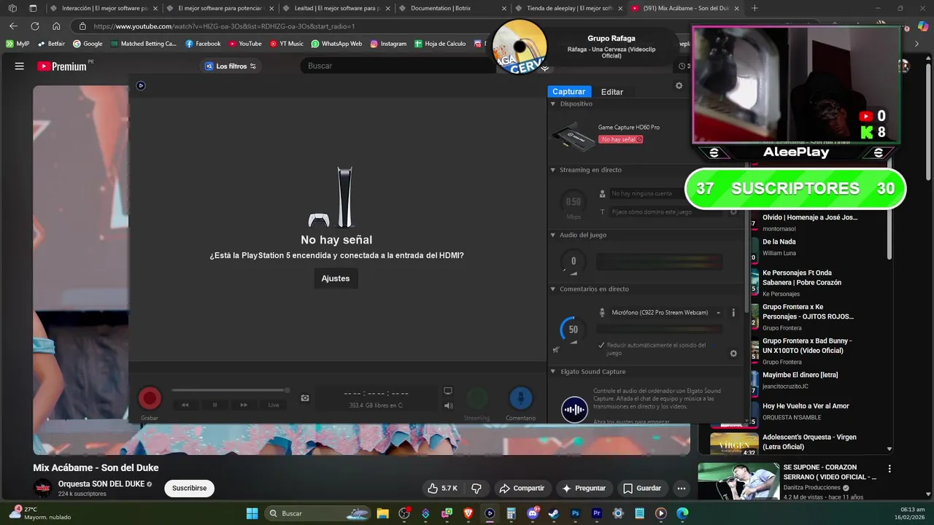The width and height of the screenshot is (934, 525).
Task: Dislike the video
Action: (476, 488)
